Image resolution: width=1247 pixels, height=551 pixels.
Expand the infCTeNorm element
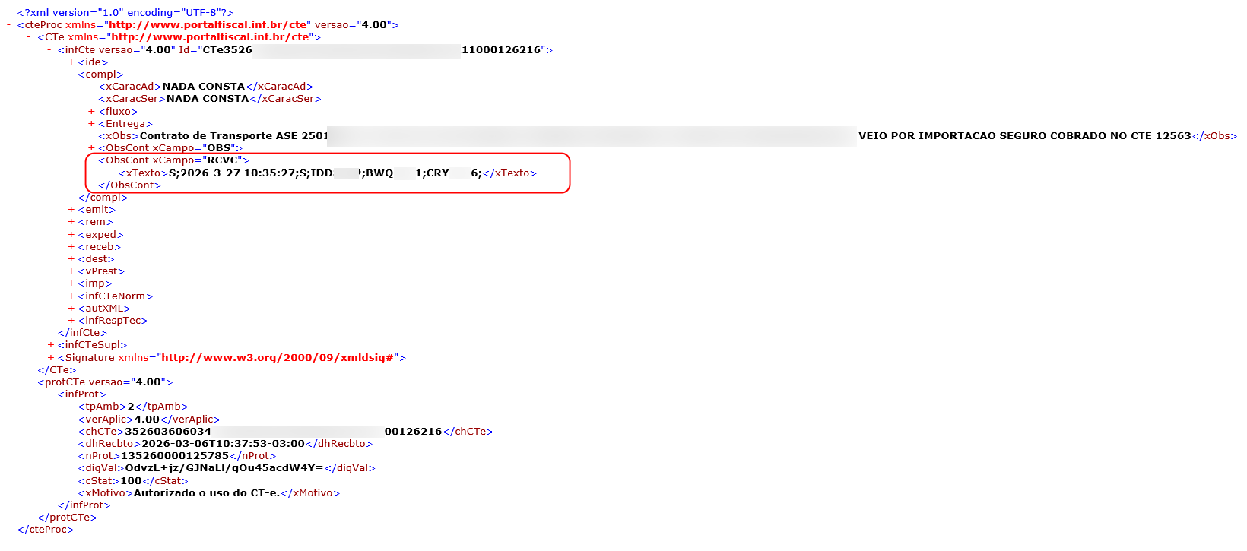(71, 296)
